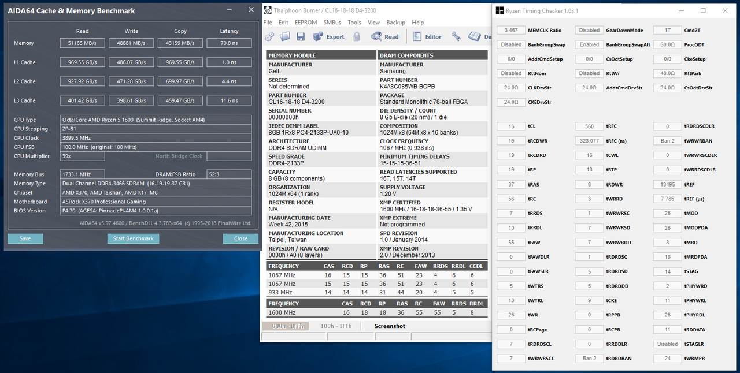The width and height of the screenshot is (740, 373).
Task: Open the Help menu in Thaiphoon Burner
Action: pyautogui.click(x=418, y=22)
